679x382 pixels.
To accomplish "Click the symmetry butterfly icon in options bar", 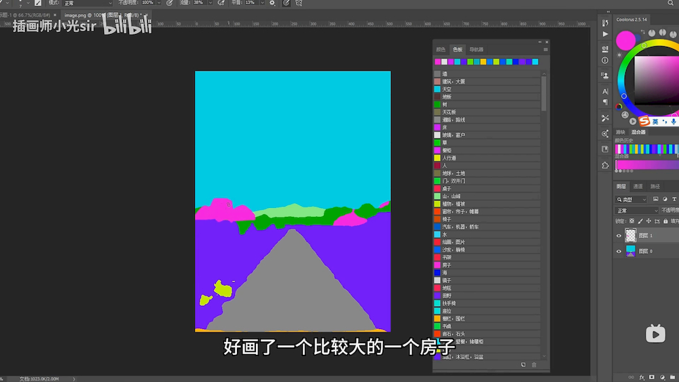I will coord(299,3).
